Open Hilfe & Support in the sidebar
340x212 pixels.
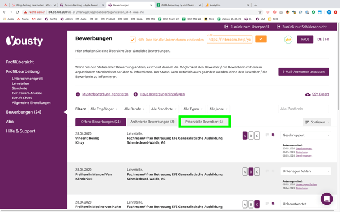click(x=20, y=131)
